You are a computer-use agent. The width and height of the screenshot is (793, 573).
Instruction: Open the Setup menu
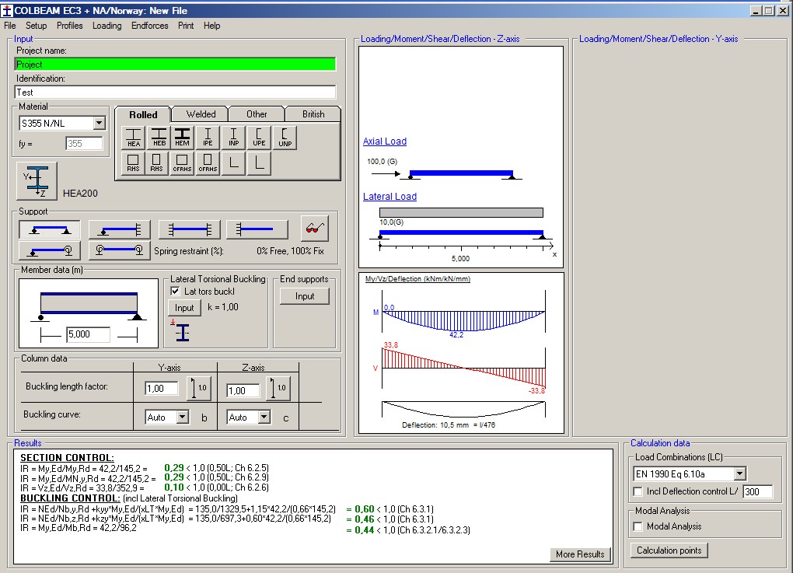(x=36, y=26)
